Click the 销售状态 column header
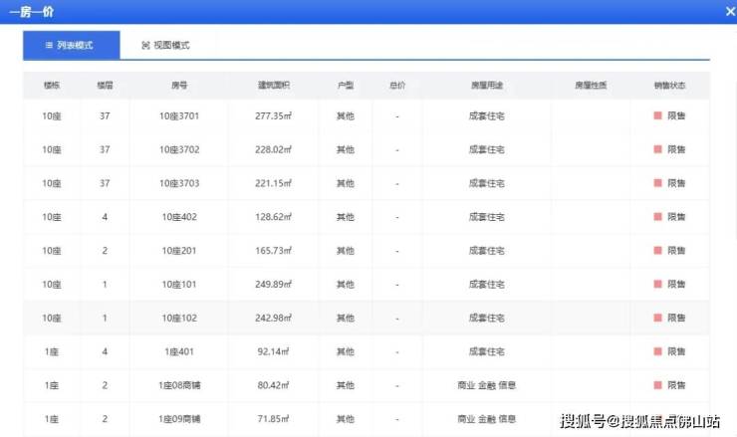 [x=669, y=86]
